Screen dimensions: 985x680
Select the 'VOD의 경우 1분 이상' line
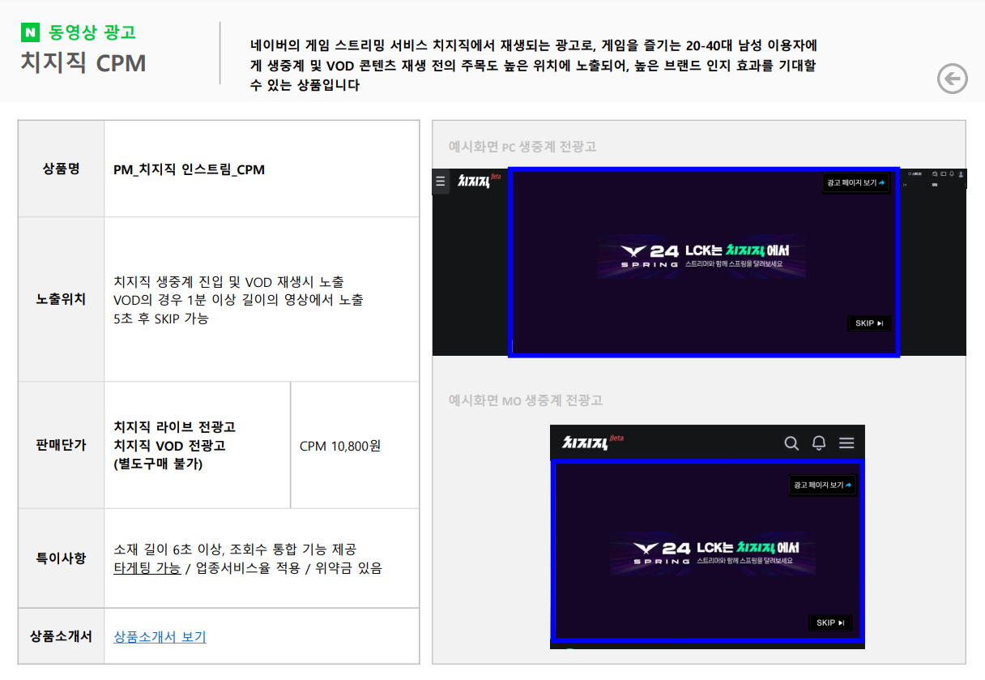[239, 300]
